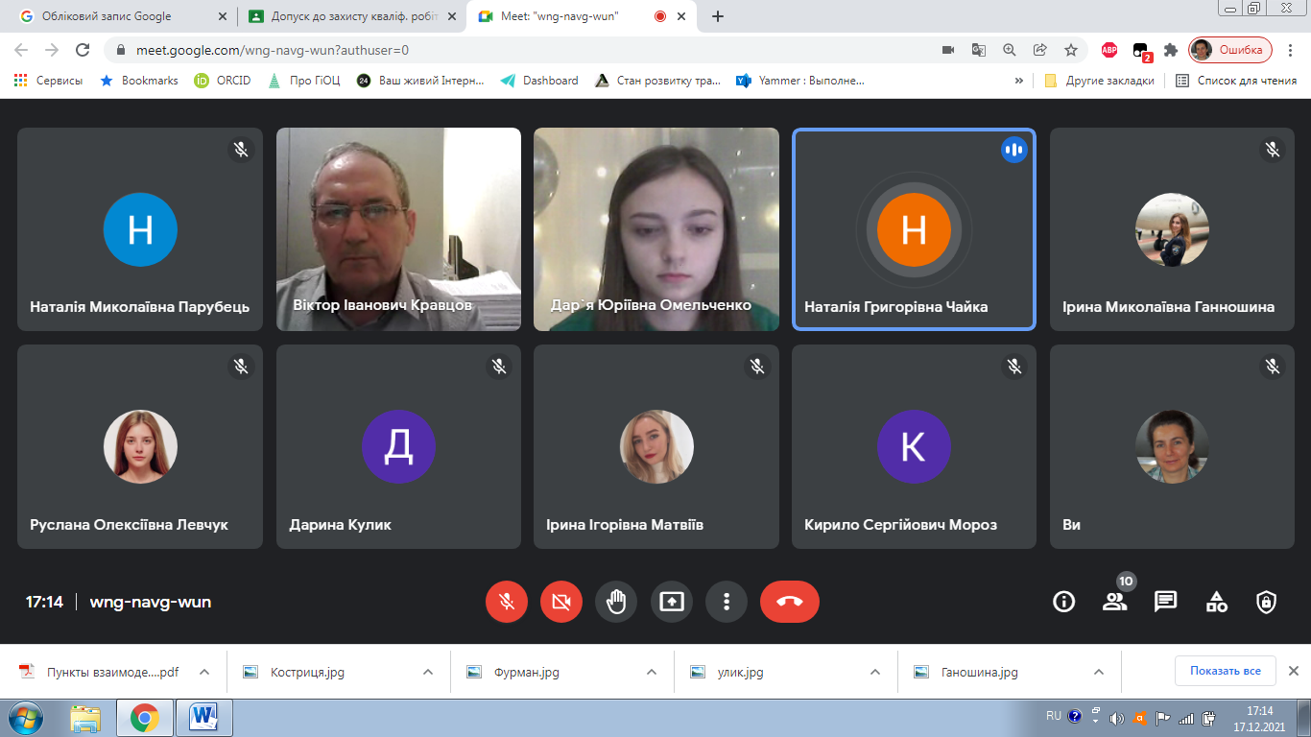Open the activities shapes icon
This screenshot has width=1311, height=737.
click(1216, 602)
